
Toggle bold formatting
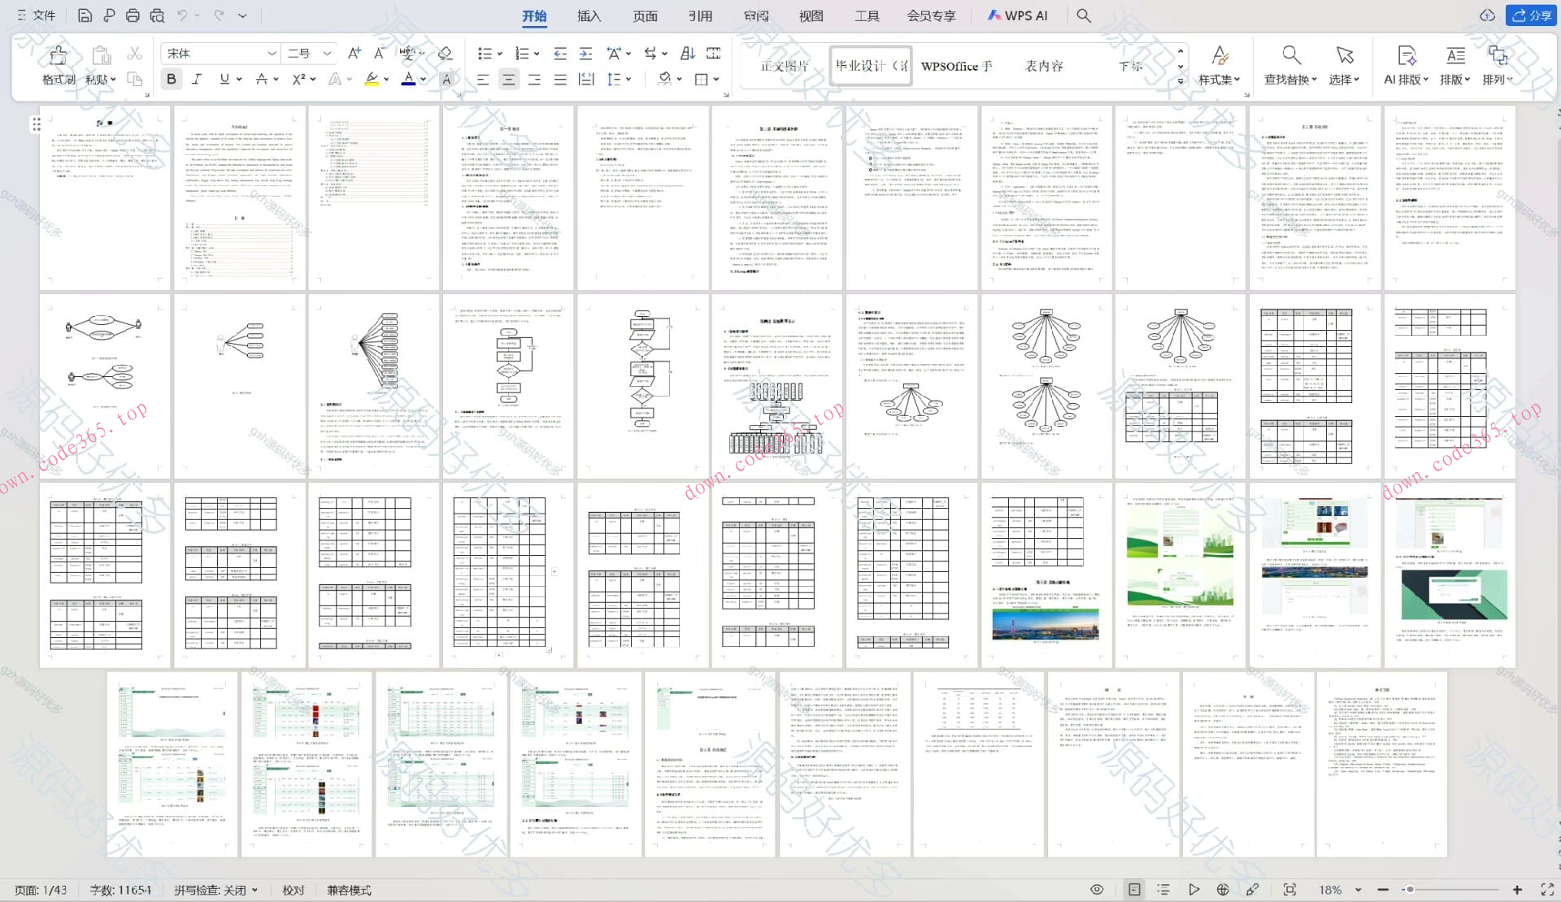tap(171, 79)
